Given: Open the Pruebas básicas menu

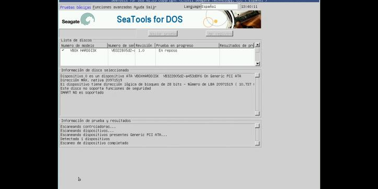Looking at the screenshot, I should (76, 7).
